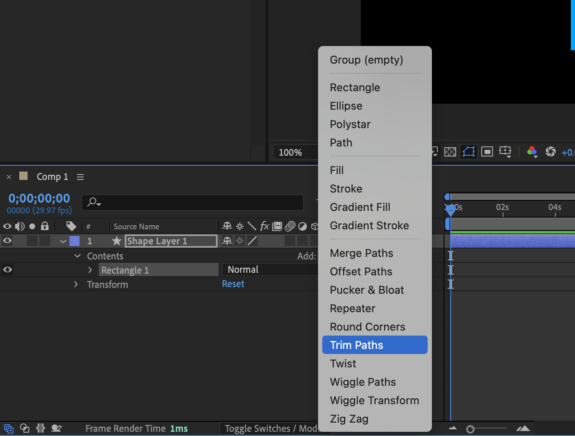575x436 pixels.
Task: Click the Frame Blending header icon
Action: pos(277,226)
